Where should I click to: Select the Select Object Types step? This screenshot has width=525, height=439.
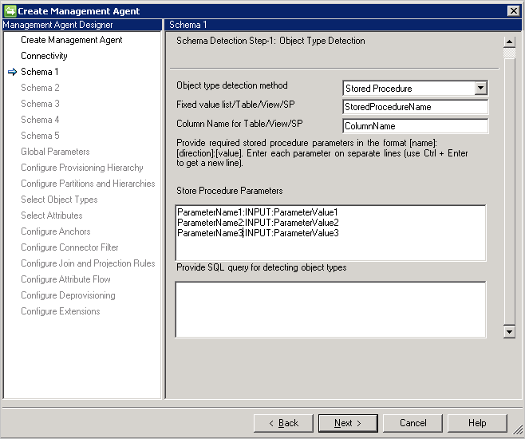[x=59, y=200]
